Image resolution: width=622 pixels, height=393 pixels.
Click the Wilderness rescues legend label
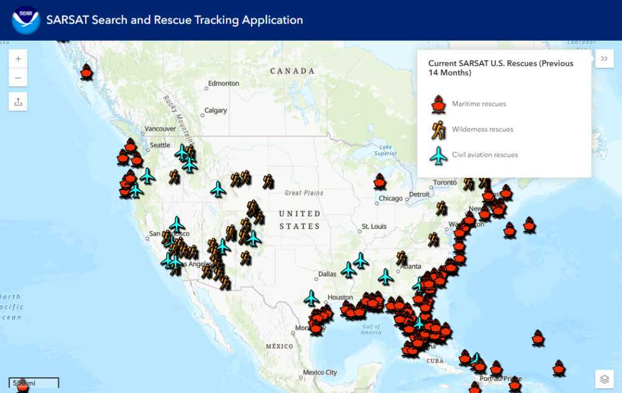(x=482, y=129)
